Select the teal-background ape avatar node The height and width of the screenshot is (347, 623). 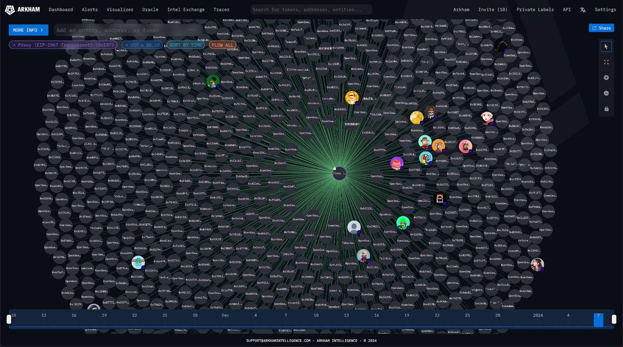(425, 142)
